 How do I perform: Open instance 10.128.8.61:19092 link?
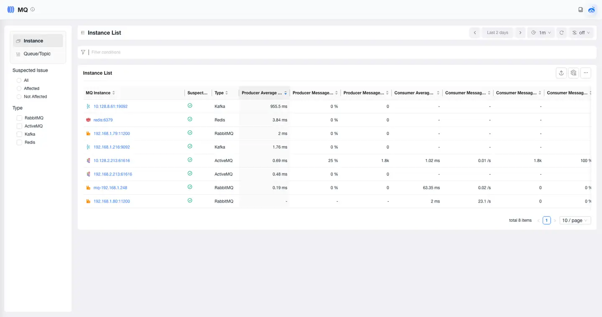tap(110, 107)
